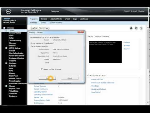The height and width of the screenshot is (113, 150).
Task: Collapse the iDRAC Settings node
Action: tap(6, 48)
